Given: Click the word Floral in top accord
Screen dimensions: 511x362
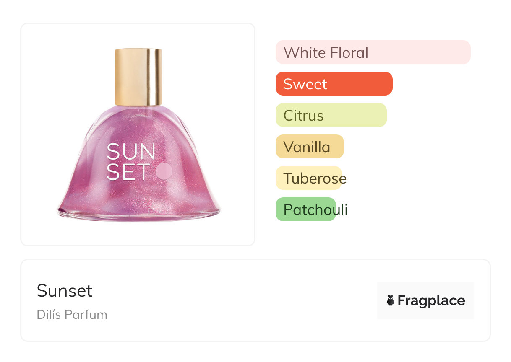Looking at the screenshot, I should (x=349, y=53).
